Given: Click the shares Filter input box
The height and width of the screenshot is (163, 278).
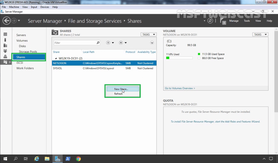Looking at the screenshot, I should point(75,43).
